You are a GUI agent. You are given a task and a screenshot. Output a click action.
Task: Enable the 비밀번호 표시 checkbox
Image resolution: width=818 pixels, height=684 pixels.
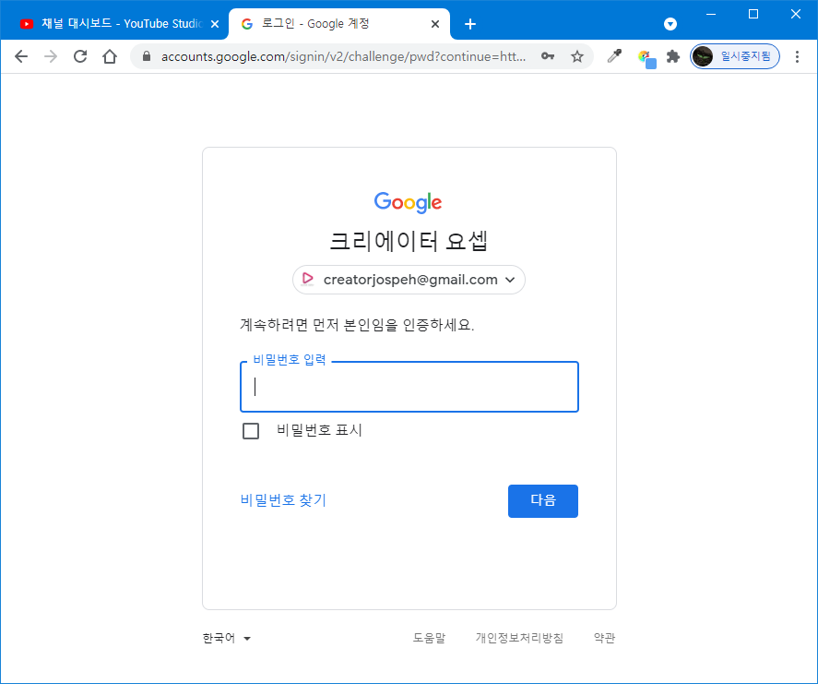pos(251,431)
